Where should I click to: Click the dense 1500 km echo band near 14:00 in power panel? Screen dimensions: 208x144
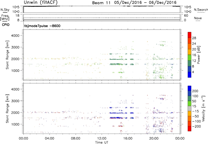[x=117, y=64]
